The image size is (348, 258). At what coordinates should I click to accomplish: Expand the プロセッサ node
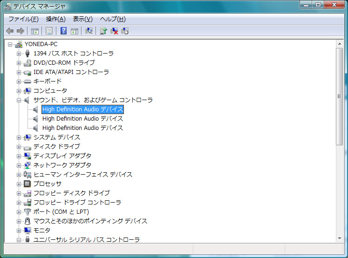(x=19, y=184)
